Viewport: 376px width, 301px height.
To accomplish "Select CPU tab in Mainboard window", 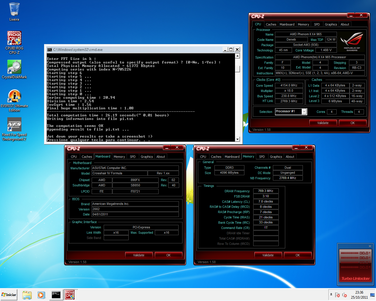I will 74,157.
